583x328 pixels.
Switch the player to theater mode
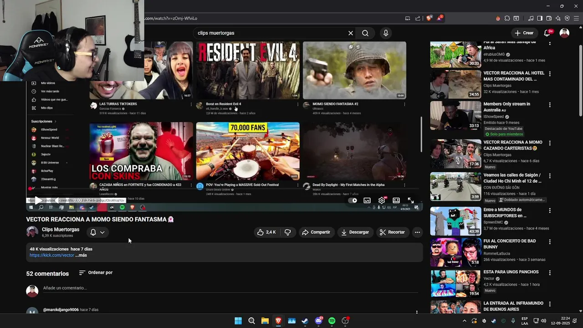(396, 200)
